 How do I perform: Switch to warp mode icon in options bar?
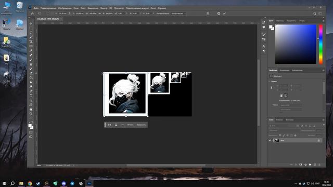coord(208,14)
